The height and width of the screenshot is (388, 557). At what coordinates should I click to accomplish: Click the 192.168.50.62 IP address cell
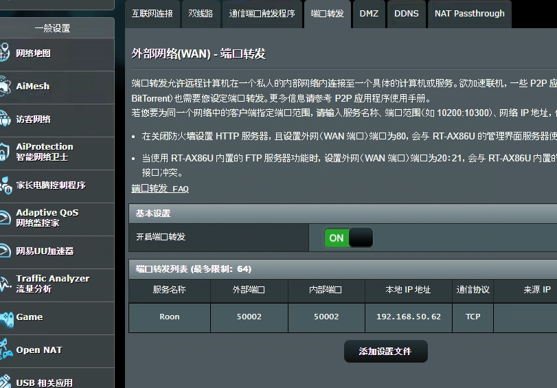(x=409, y=318)
